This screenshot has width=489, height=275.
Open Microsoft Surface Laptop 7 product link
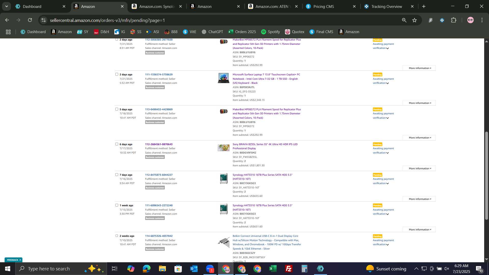tap(266, 79)
